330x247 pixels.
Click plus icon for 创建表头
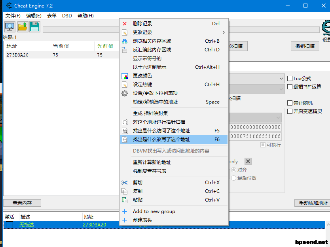[x=125, y=220]
